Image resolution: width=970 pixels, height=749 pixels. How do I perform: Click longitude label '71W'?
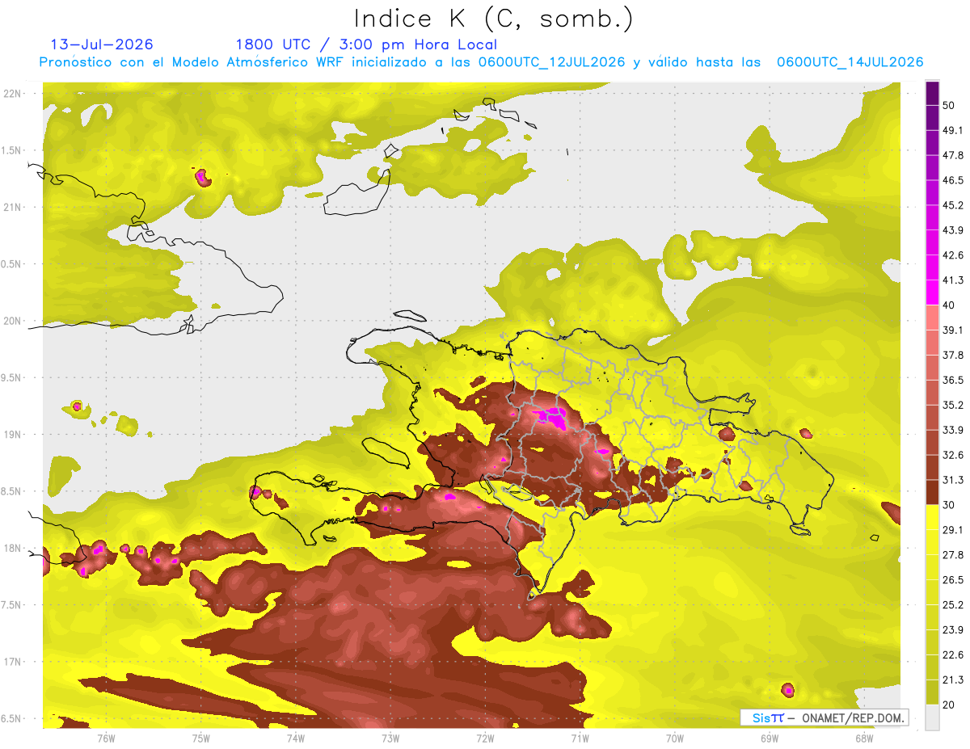[580, 738]
